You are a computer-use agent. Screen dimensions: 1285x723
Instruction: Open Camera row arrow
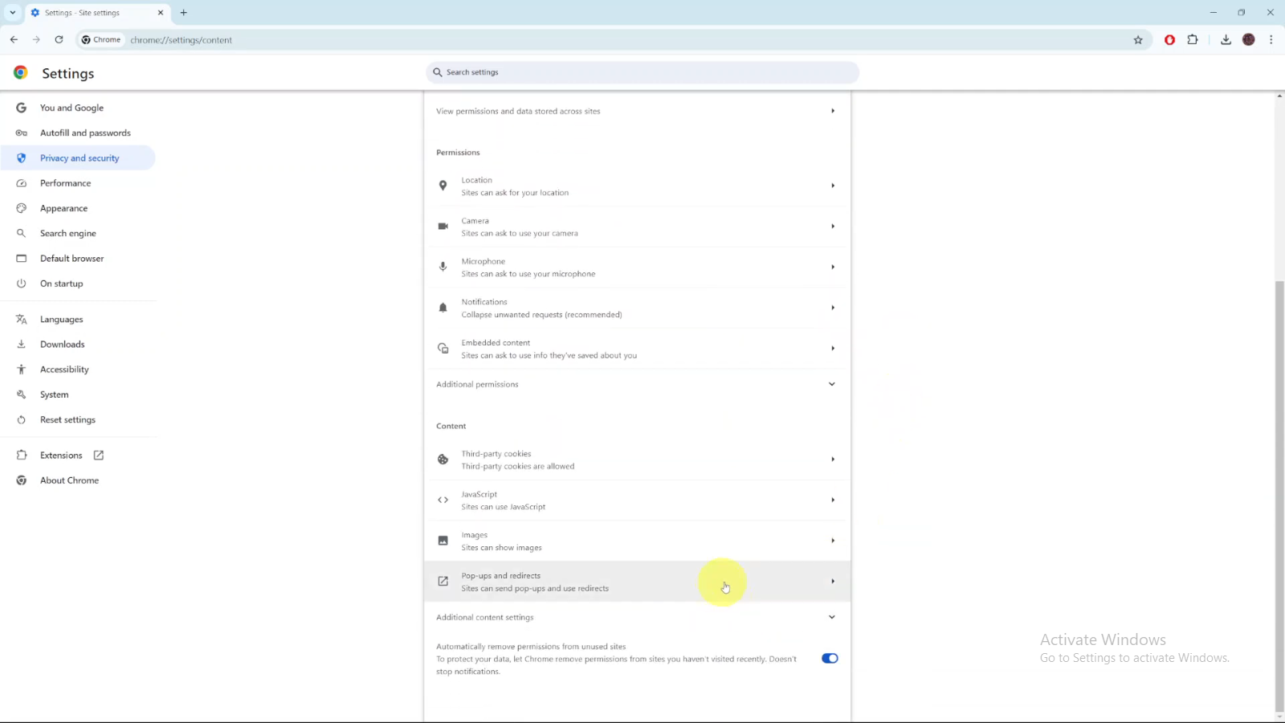(833, 227)
